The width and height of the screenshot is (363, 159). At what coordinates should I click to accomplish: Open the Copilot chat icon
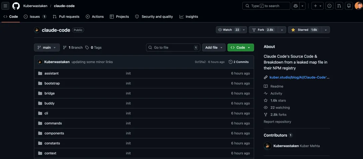(295, 6)
